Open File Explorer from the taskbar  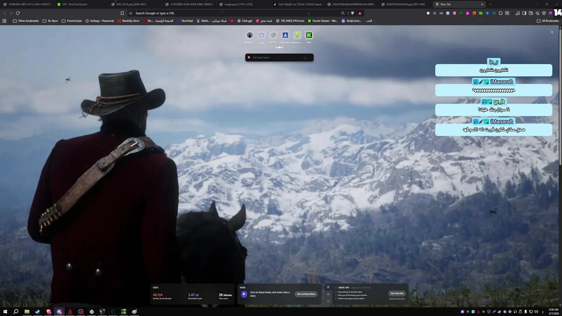[27, 312]
